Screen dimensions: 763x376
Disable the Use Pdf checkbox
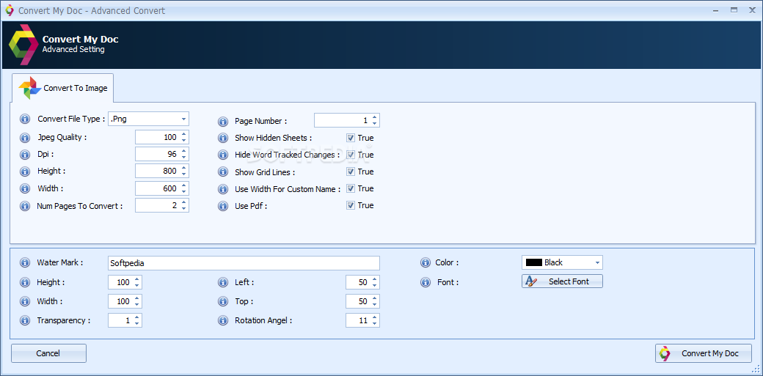coord(351,205)
